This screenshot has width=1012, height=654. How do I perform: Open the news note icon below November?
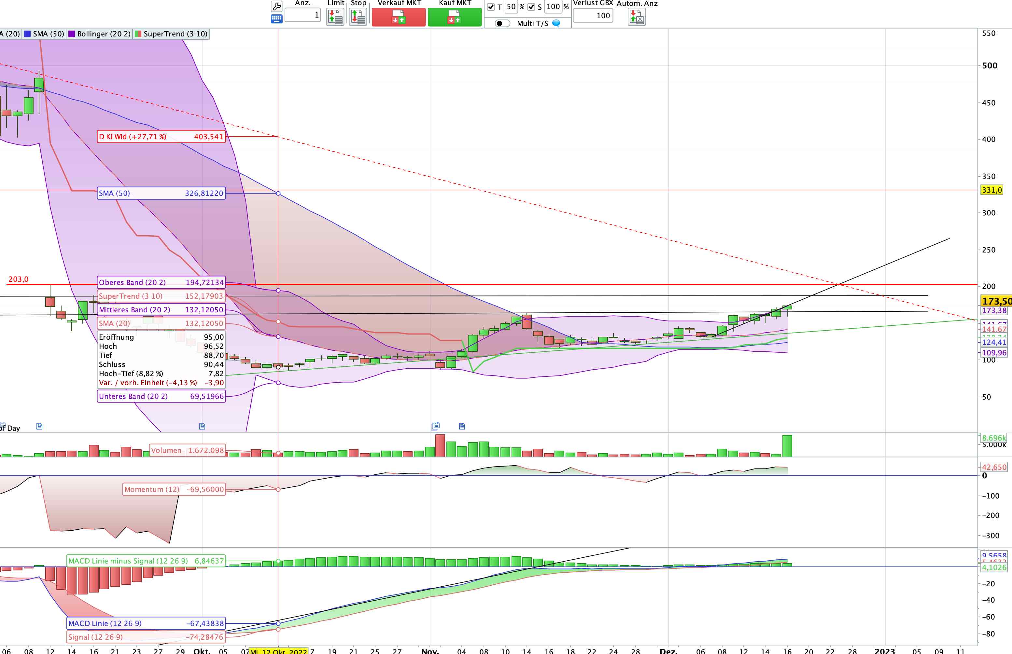point(462,426)
